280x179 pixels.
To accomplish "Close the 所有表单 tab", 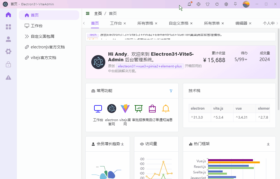I will point(223,23).
